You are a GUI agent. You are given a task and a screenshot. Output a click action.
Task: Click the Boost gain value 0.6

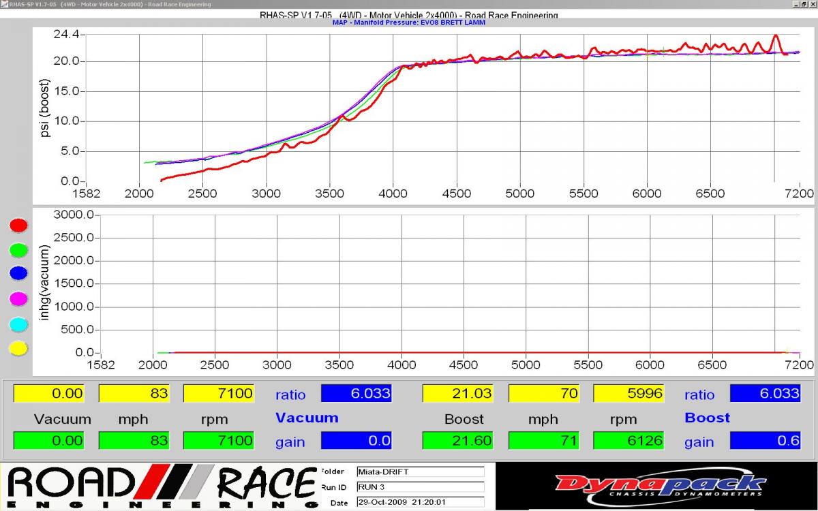point(765,441)
